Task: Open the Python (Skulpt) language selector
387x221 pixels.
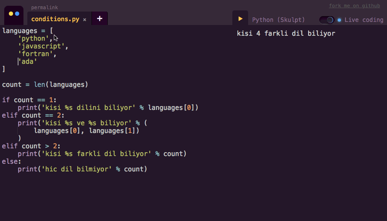Action: click(279, 20)
